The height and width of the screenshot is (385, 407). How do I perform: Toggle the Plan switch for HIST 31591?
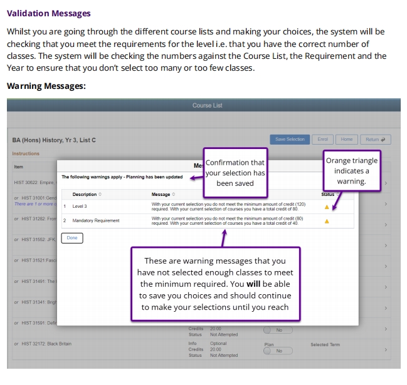(x=278, y=329)
